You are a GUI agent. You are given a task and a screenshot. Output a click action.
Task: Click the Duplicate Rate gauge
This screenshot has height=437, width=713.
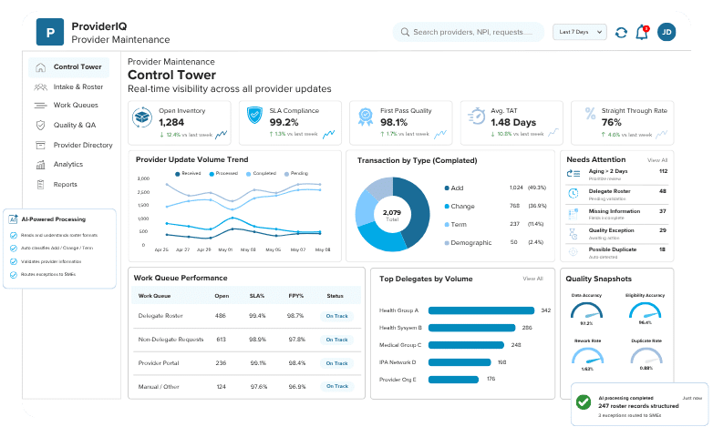tap(646, 356)
